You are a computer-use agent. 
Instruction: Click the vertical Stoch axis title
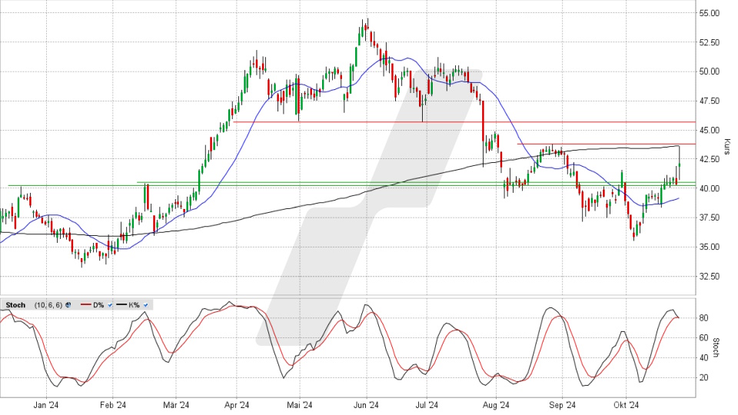tap(716, 347)
